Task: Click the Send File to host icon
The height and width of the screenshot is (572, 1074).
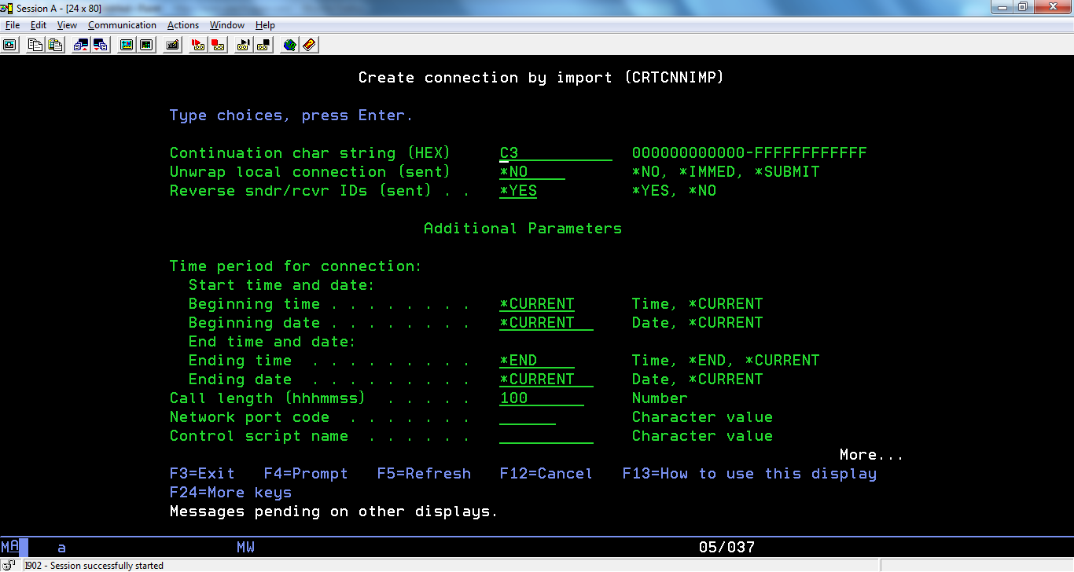Action: pos(81,45)
